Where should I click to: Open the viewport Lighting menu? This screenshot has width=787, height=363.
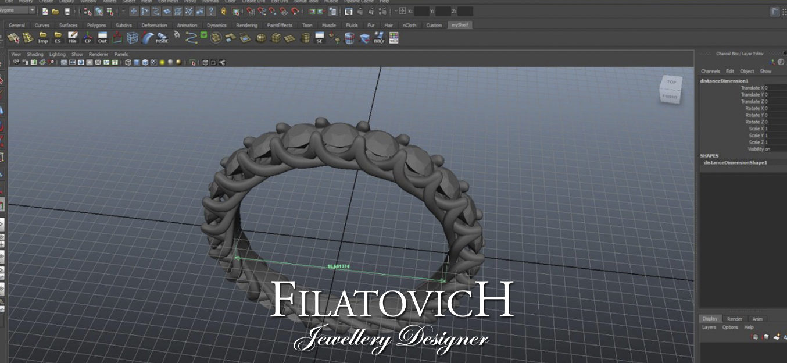click(58, 54)
